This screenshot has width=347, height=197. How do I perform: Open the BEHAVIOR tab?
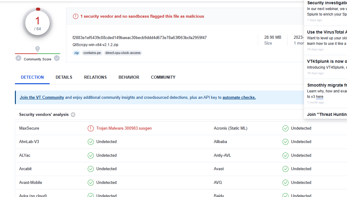(x=129, y=77)
